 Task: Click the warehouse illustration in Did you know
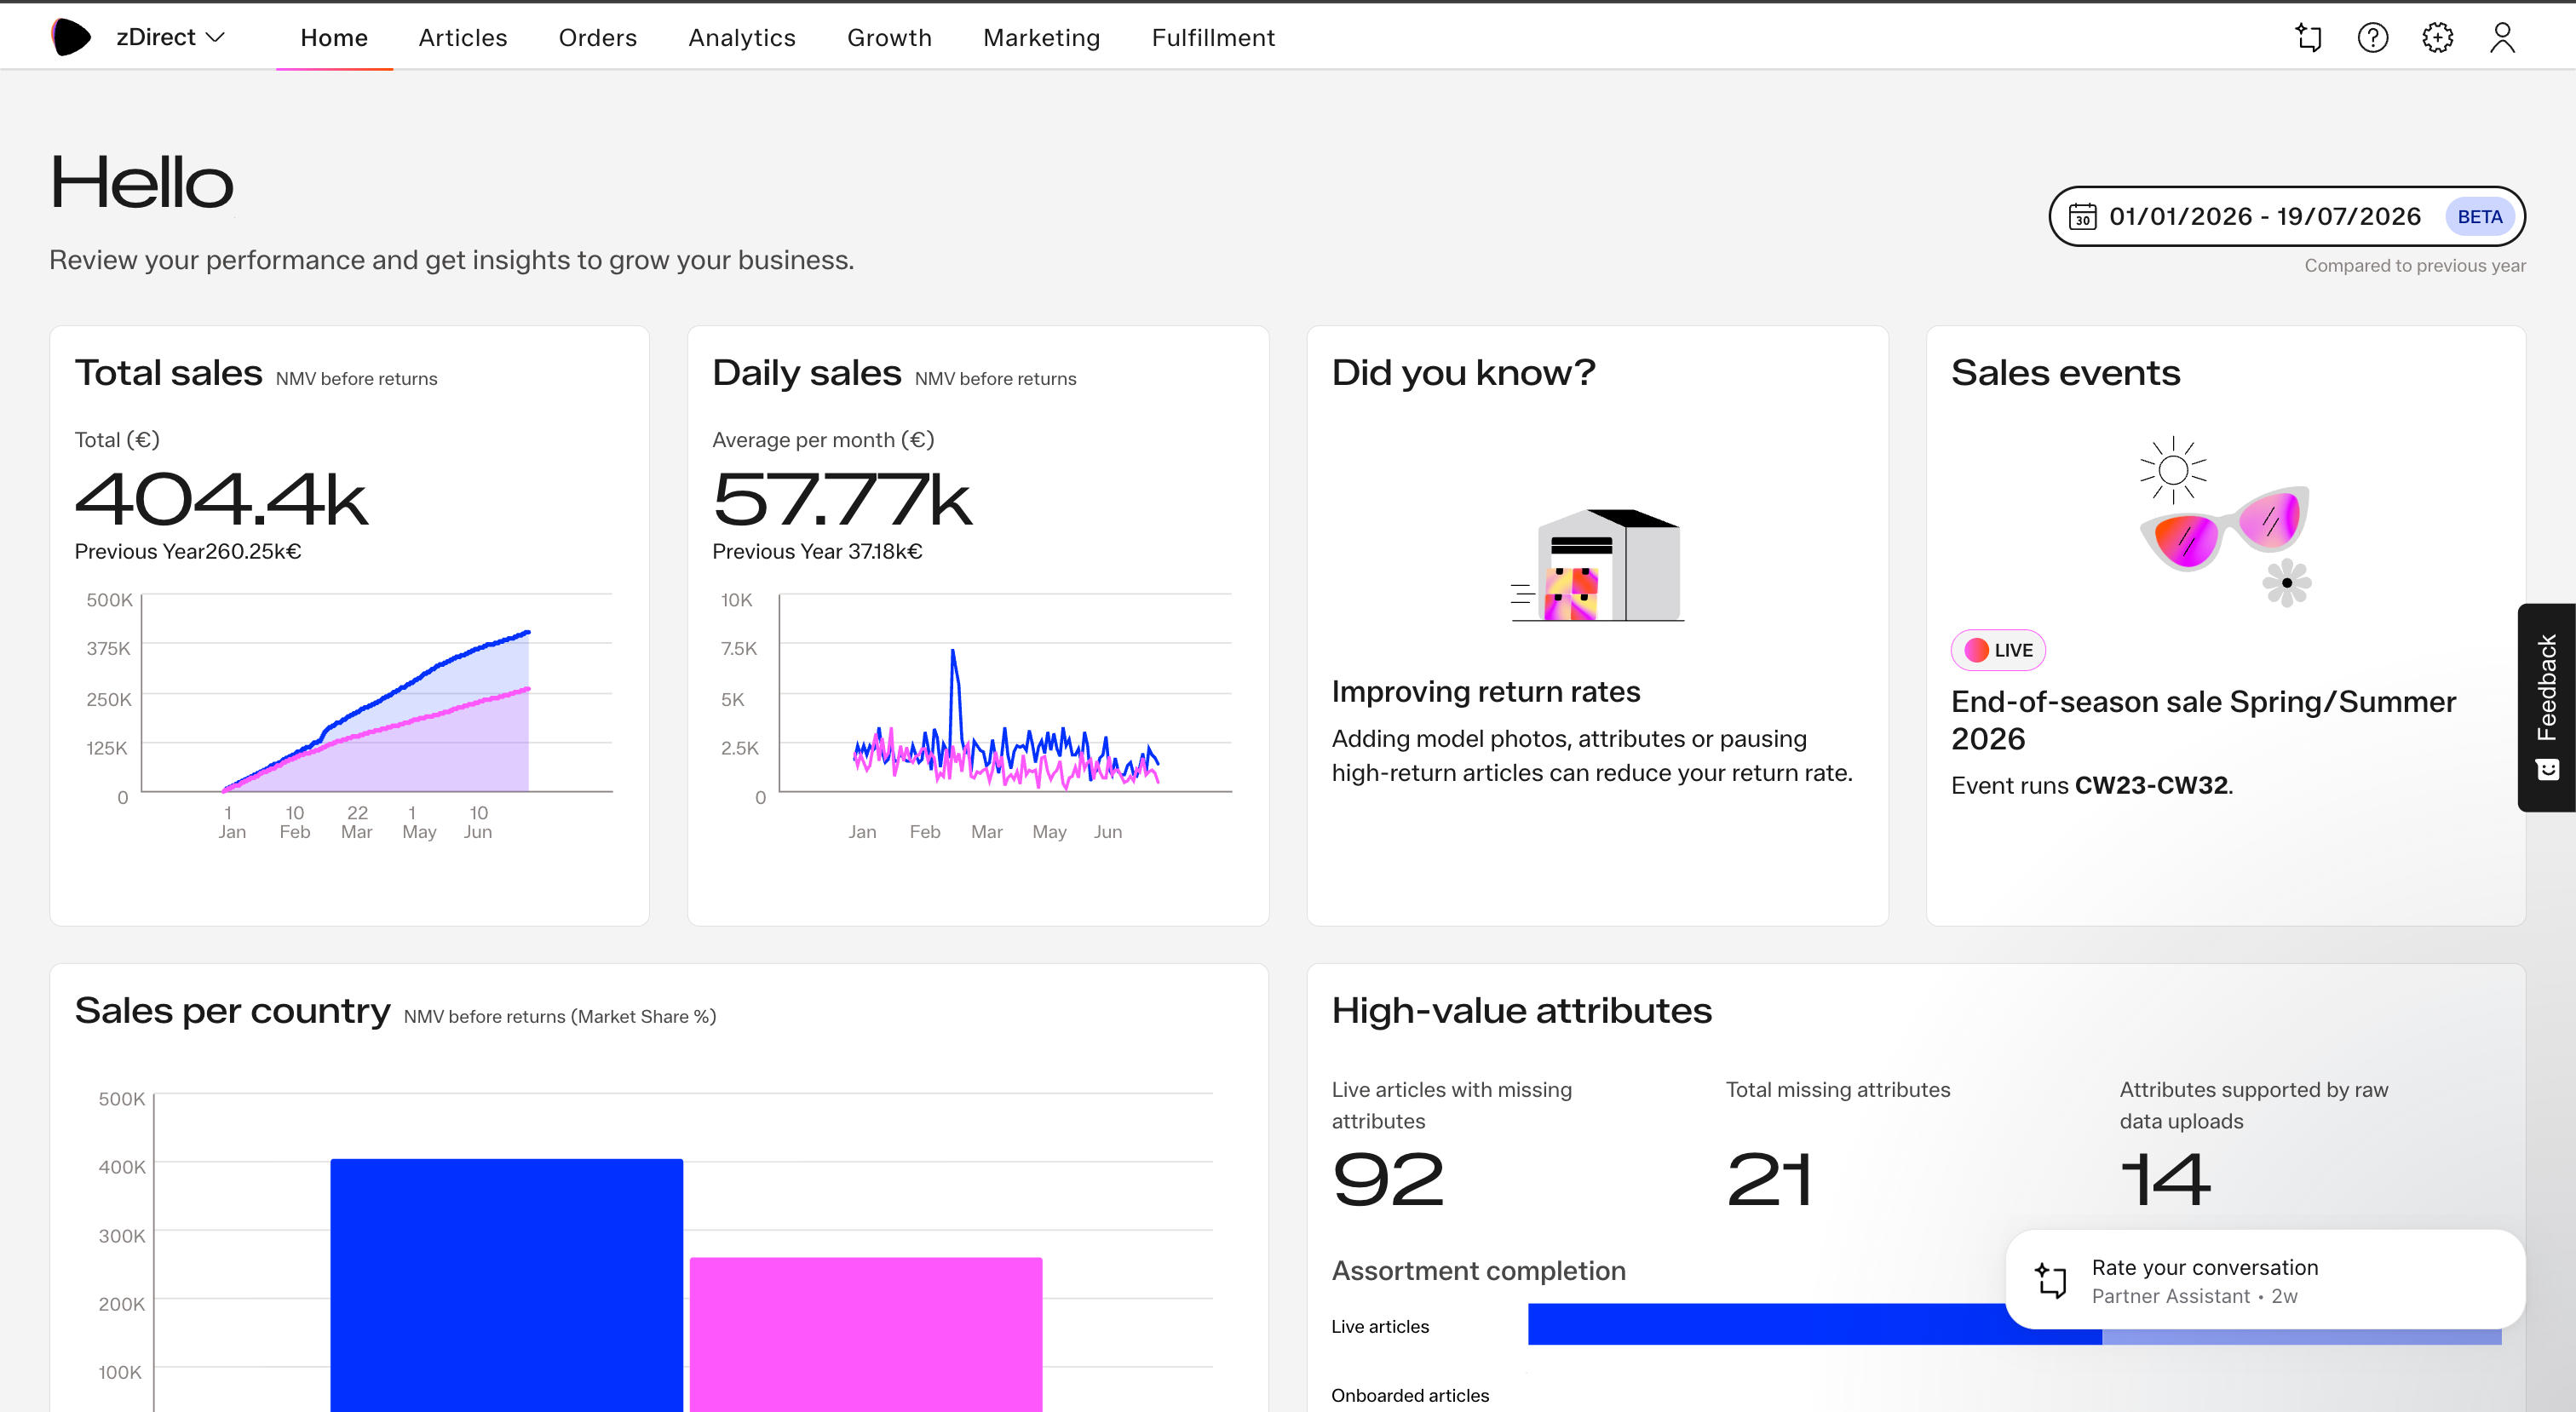[x=1598, y=565]
